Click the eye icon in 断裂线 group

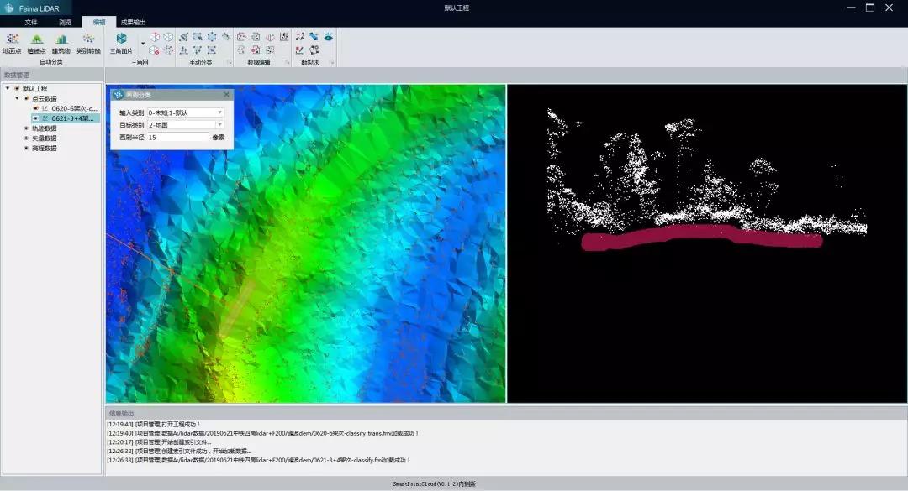[x=328, y=37]
